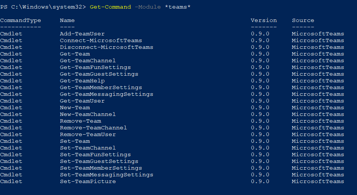Click the Set-TeamMessagingSettings entry
The image size is (357, 195).
[x=107, y=175]
